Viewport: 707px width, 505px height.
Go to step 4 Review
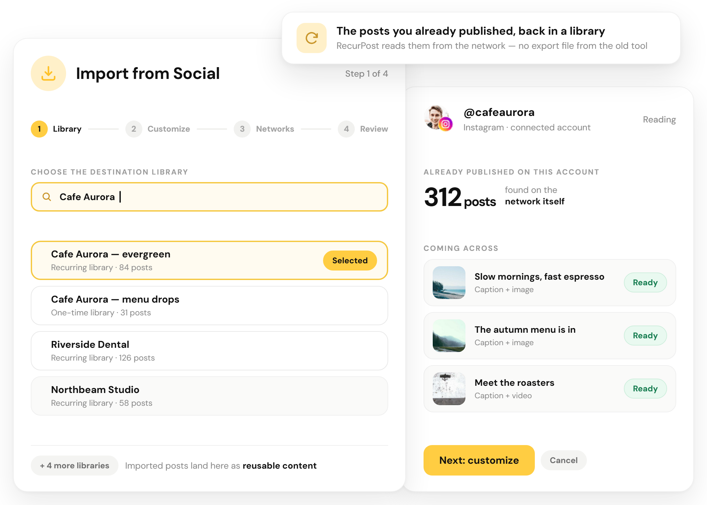pyautogui.click(x=363, y=129)
